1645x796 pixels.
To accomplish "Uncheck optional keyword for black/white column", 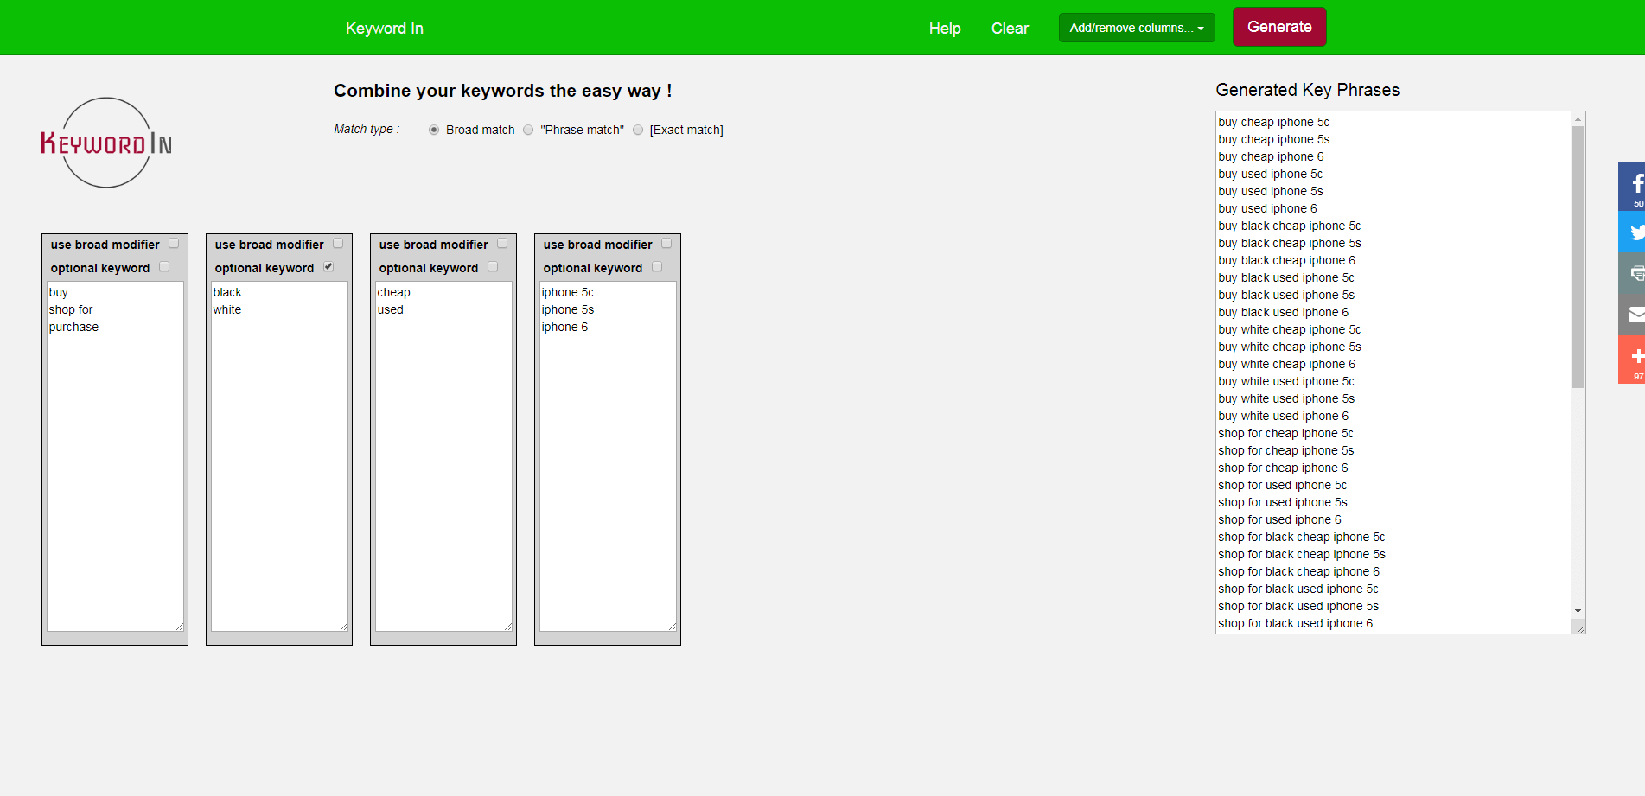I will (328, 267).
